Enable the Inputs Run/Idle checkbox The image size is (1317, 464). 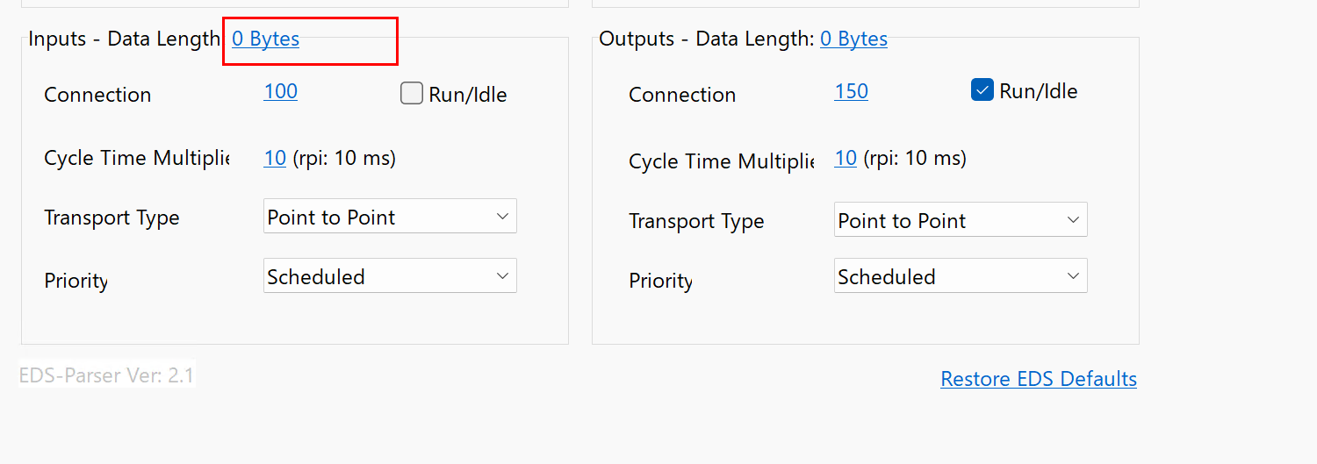(x=412, y=94)
